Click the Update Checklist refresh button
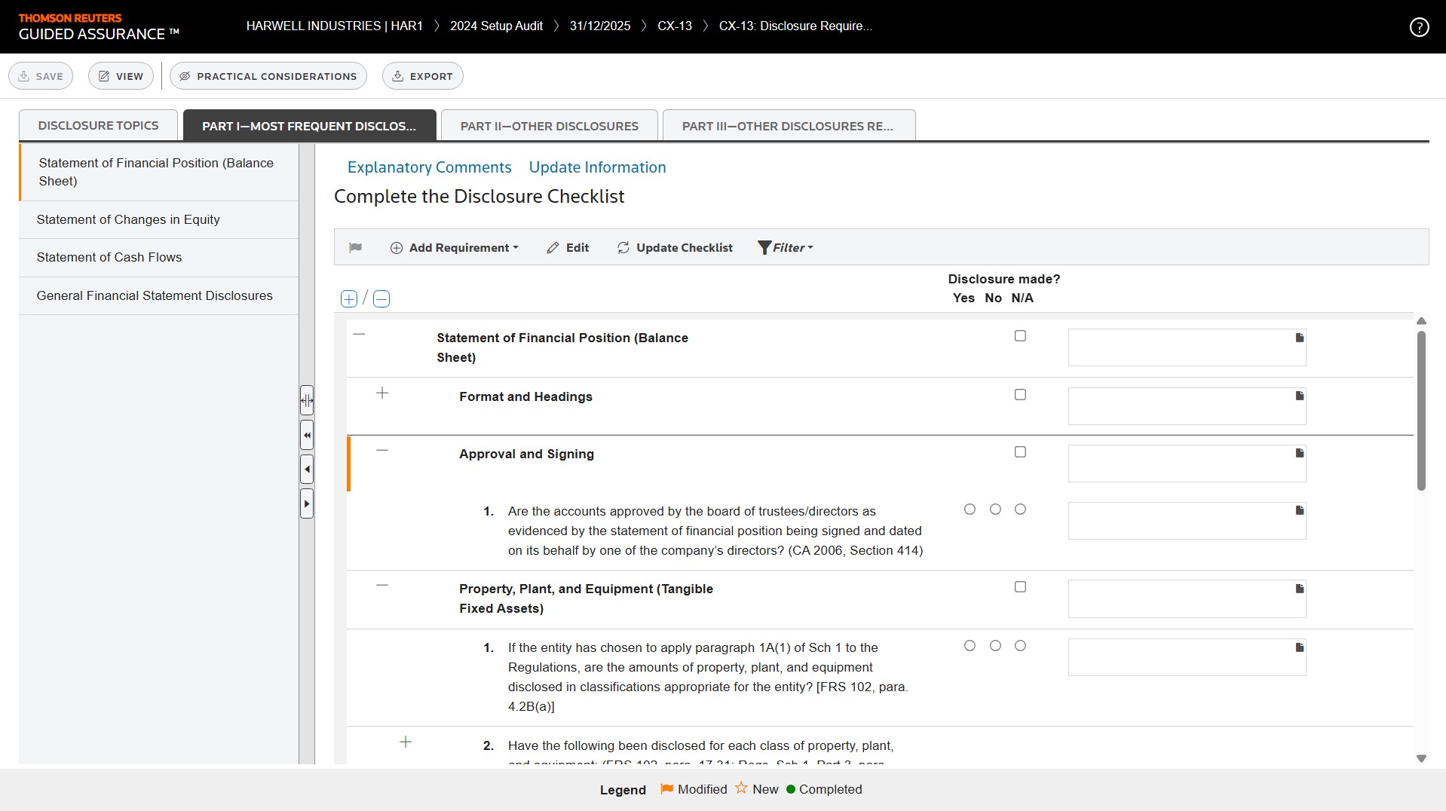The width and height of the screenshot is (1446, 811). point(675,248)
